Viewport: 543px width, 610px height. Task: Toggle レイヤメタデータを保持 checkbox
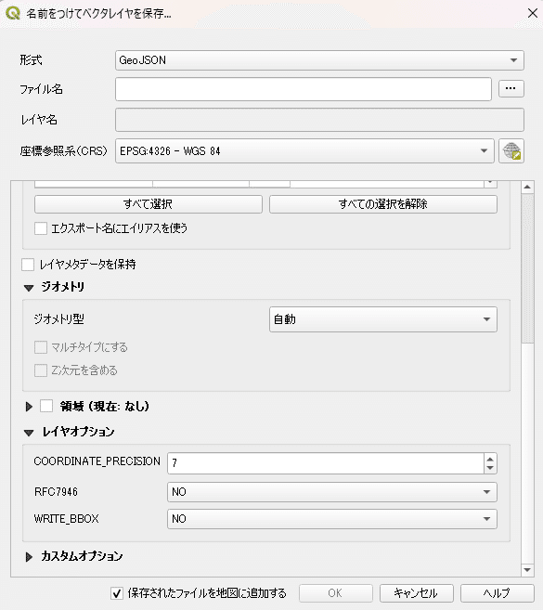click(x=28, y=265)
